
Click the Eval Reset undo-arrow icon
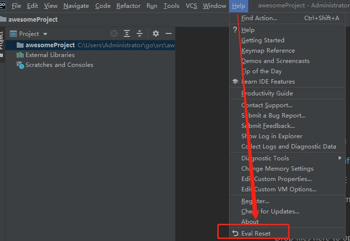pyautogui.click(x=235, y=233)
